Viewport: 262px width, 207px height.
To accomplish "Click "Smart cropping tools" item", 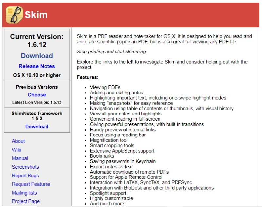I will point(112,145).
